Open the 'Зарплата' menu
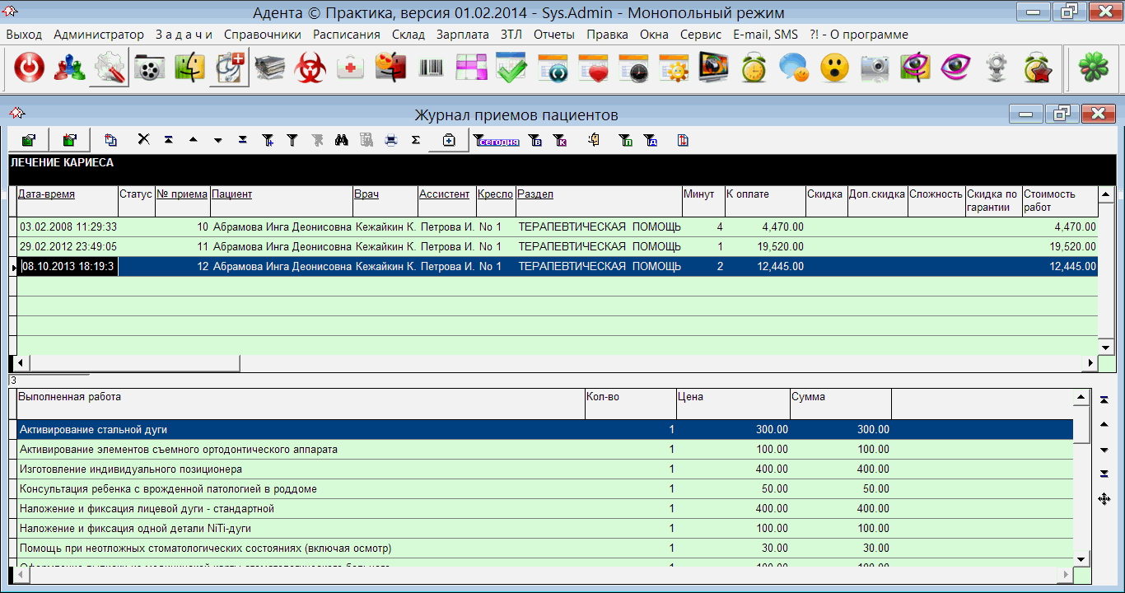Viewport: 1125px width, 593px height. (x=462, y=35)
